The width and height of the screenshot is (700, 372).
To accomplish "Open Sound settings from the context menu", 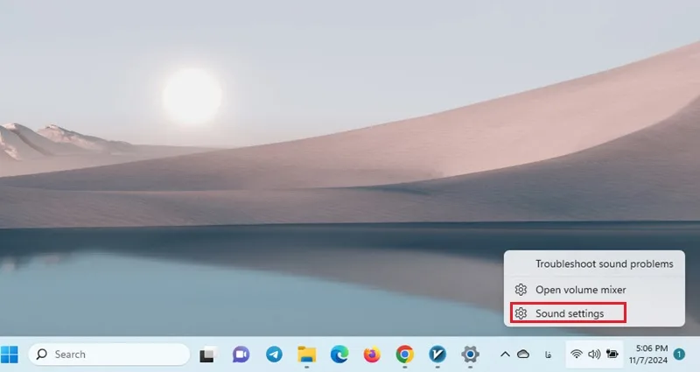I will click(x=568, y=313).
